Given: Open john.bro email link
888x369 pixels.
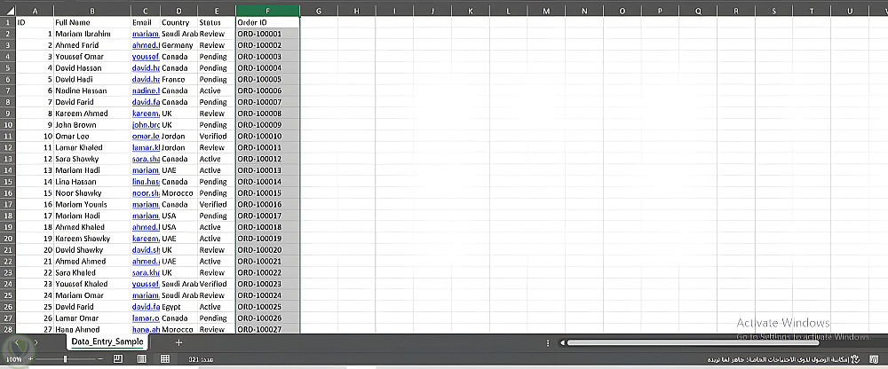Looking at the screenshot, I should click(146, 124).
